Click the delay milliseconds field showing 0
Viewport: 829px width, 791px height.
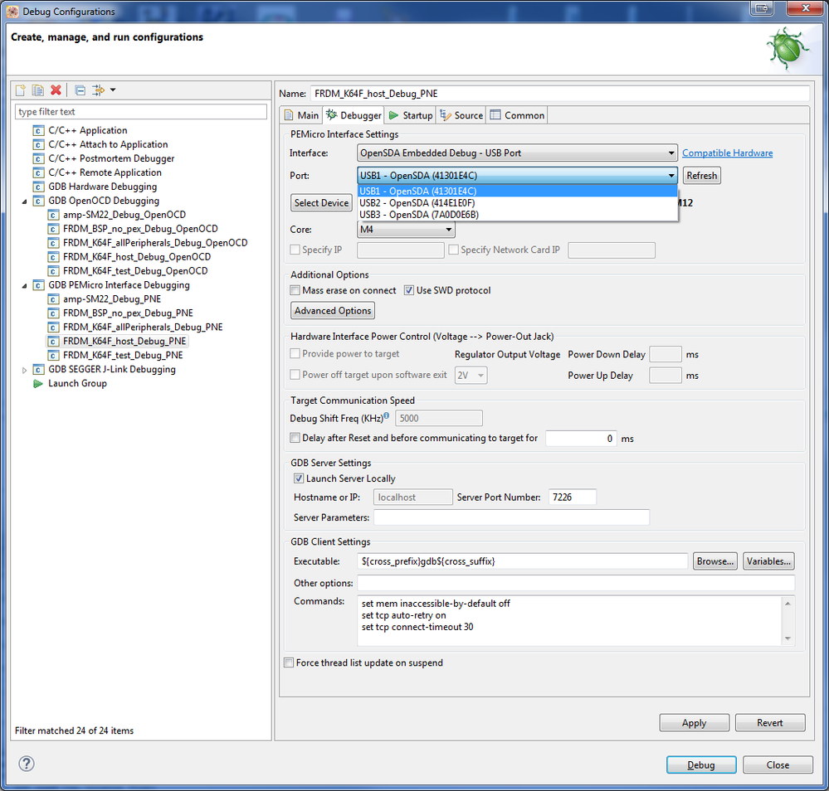click(x=581, y=439)
